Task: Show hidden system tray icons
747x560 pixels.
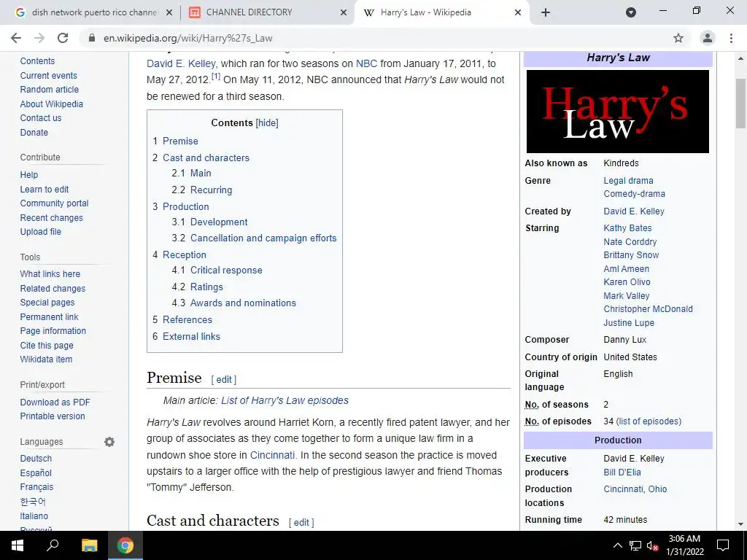Action: pyautogui.click(x=617, y=545)
